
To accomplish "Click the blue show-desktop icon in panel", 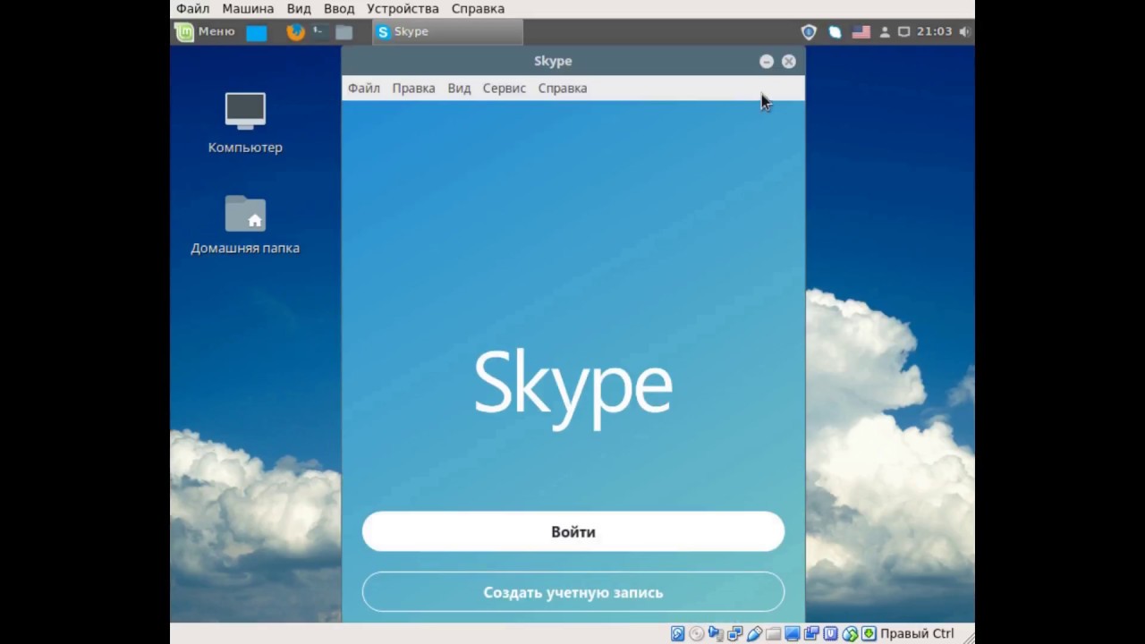I will (257, 33).
